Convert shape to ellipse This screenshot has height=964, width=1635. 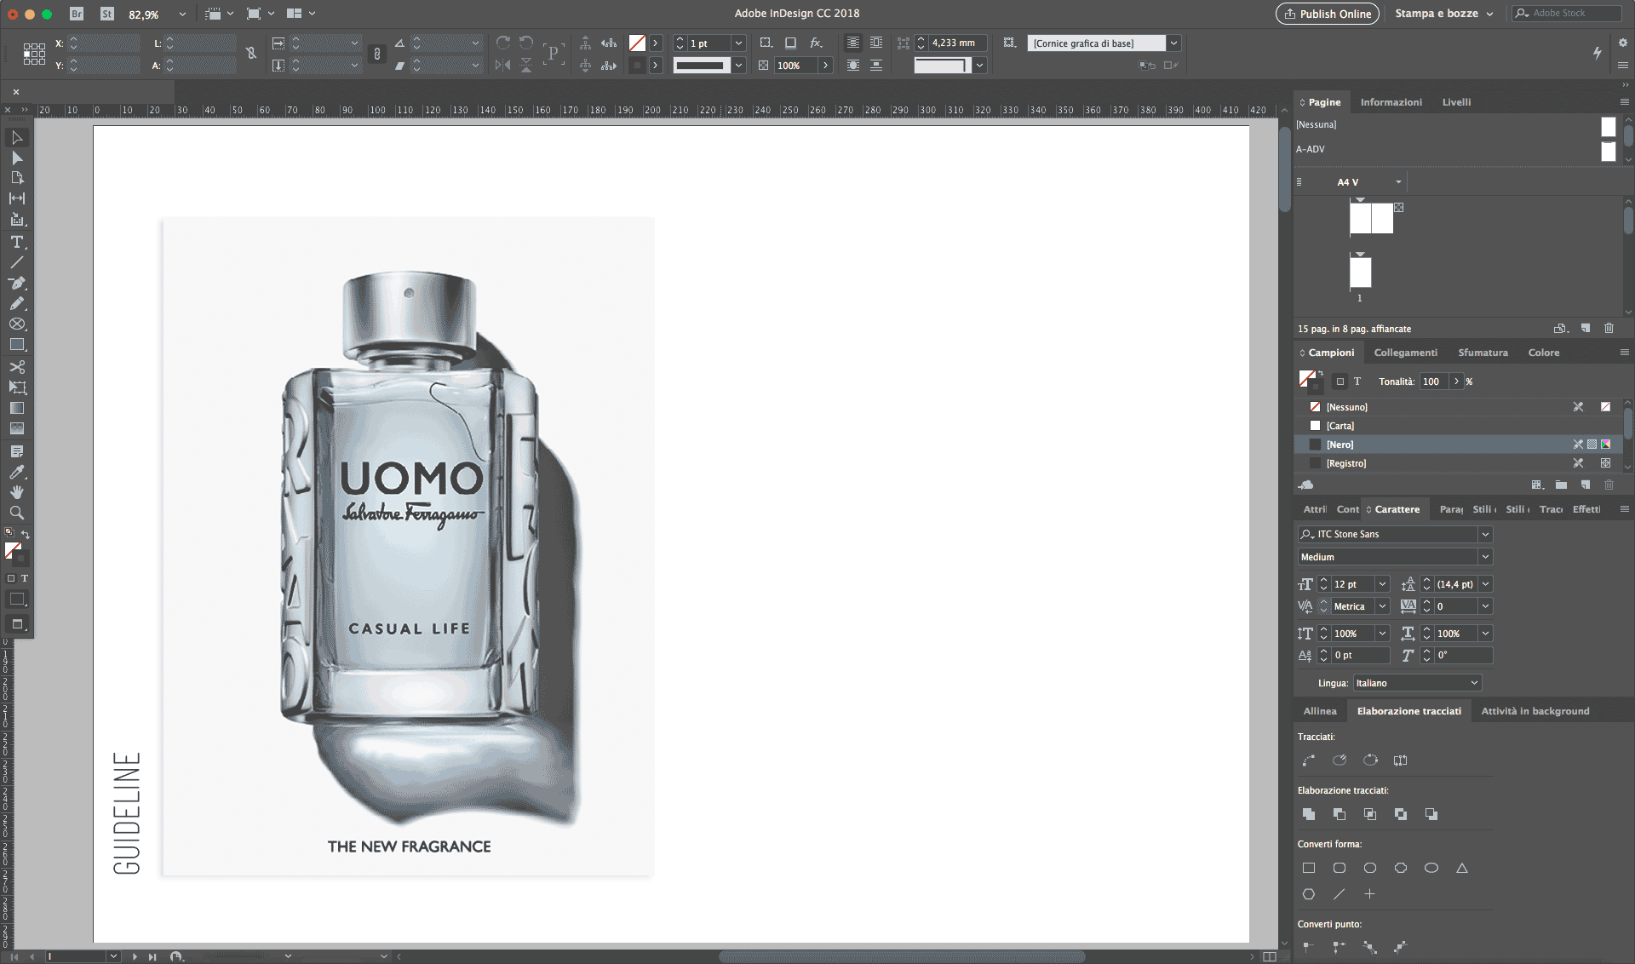(x=1431, y=868)
